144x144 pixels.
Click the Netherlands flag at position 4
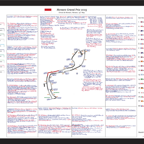142,35
